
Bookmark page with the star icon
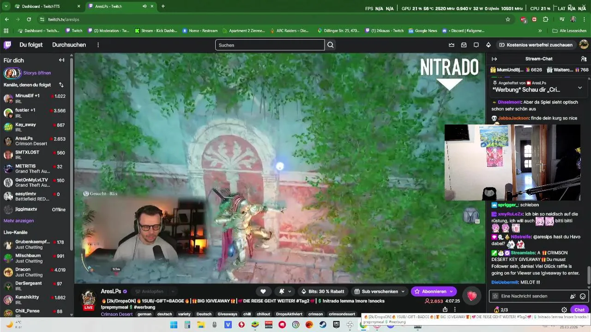point(508,19)
